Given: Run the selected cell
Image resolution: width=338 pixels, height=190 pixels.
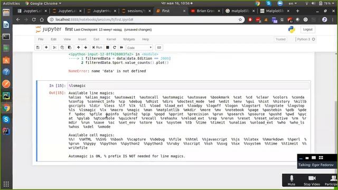Looking at the screenshot, I should pyautogui.click(x=97, y=47).
